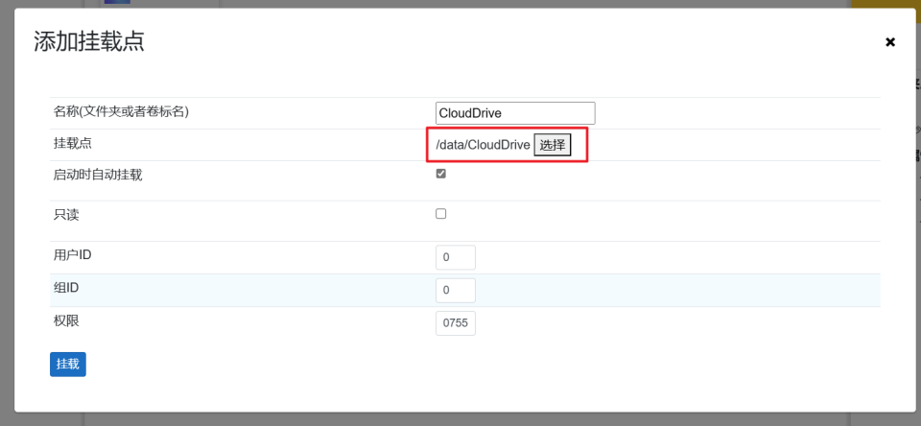Click the 用户ID label text

click(73, 255)
